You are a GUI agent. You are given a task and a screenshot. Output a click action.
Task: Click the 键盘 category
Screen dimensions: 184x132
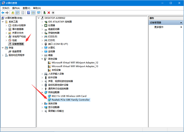[51, 55]
